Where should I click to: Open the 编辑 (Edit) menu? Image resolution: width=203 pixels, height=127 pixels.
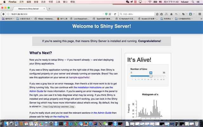pos(29,2)
